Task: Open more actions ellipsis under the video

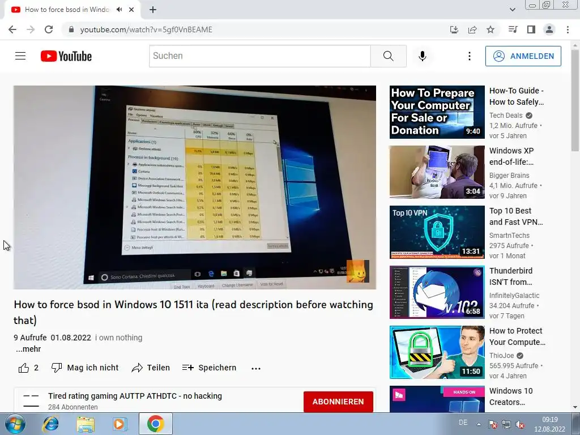Action: 256,368
